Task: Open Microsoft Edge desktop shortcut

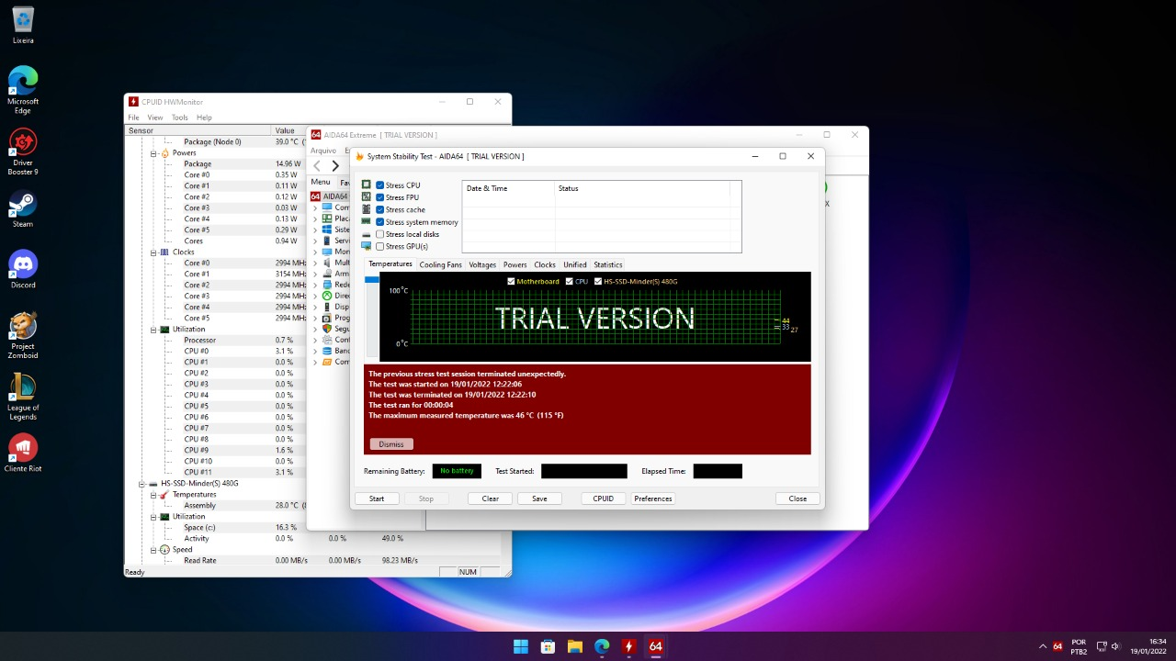Action: [x=23, y=90]
